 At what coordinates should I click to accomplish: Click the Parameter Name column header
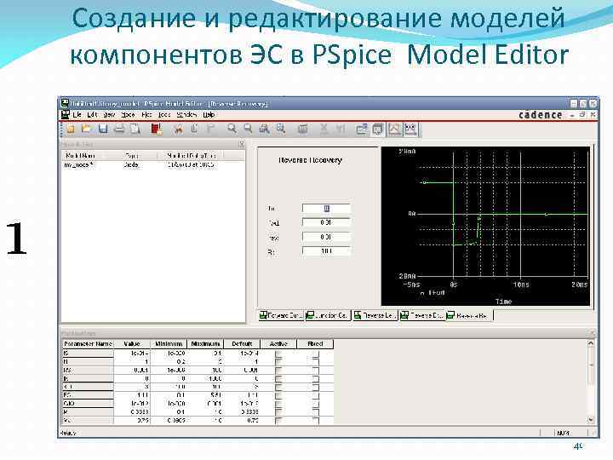(x=88, y=344)
